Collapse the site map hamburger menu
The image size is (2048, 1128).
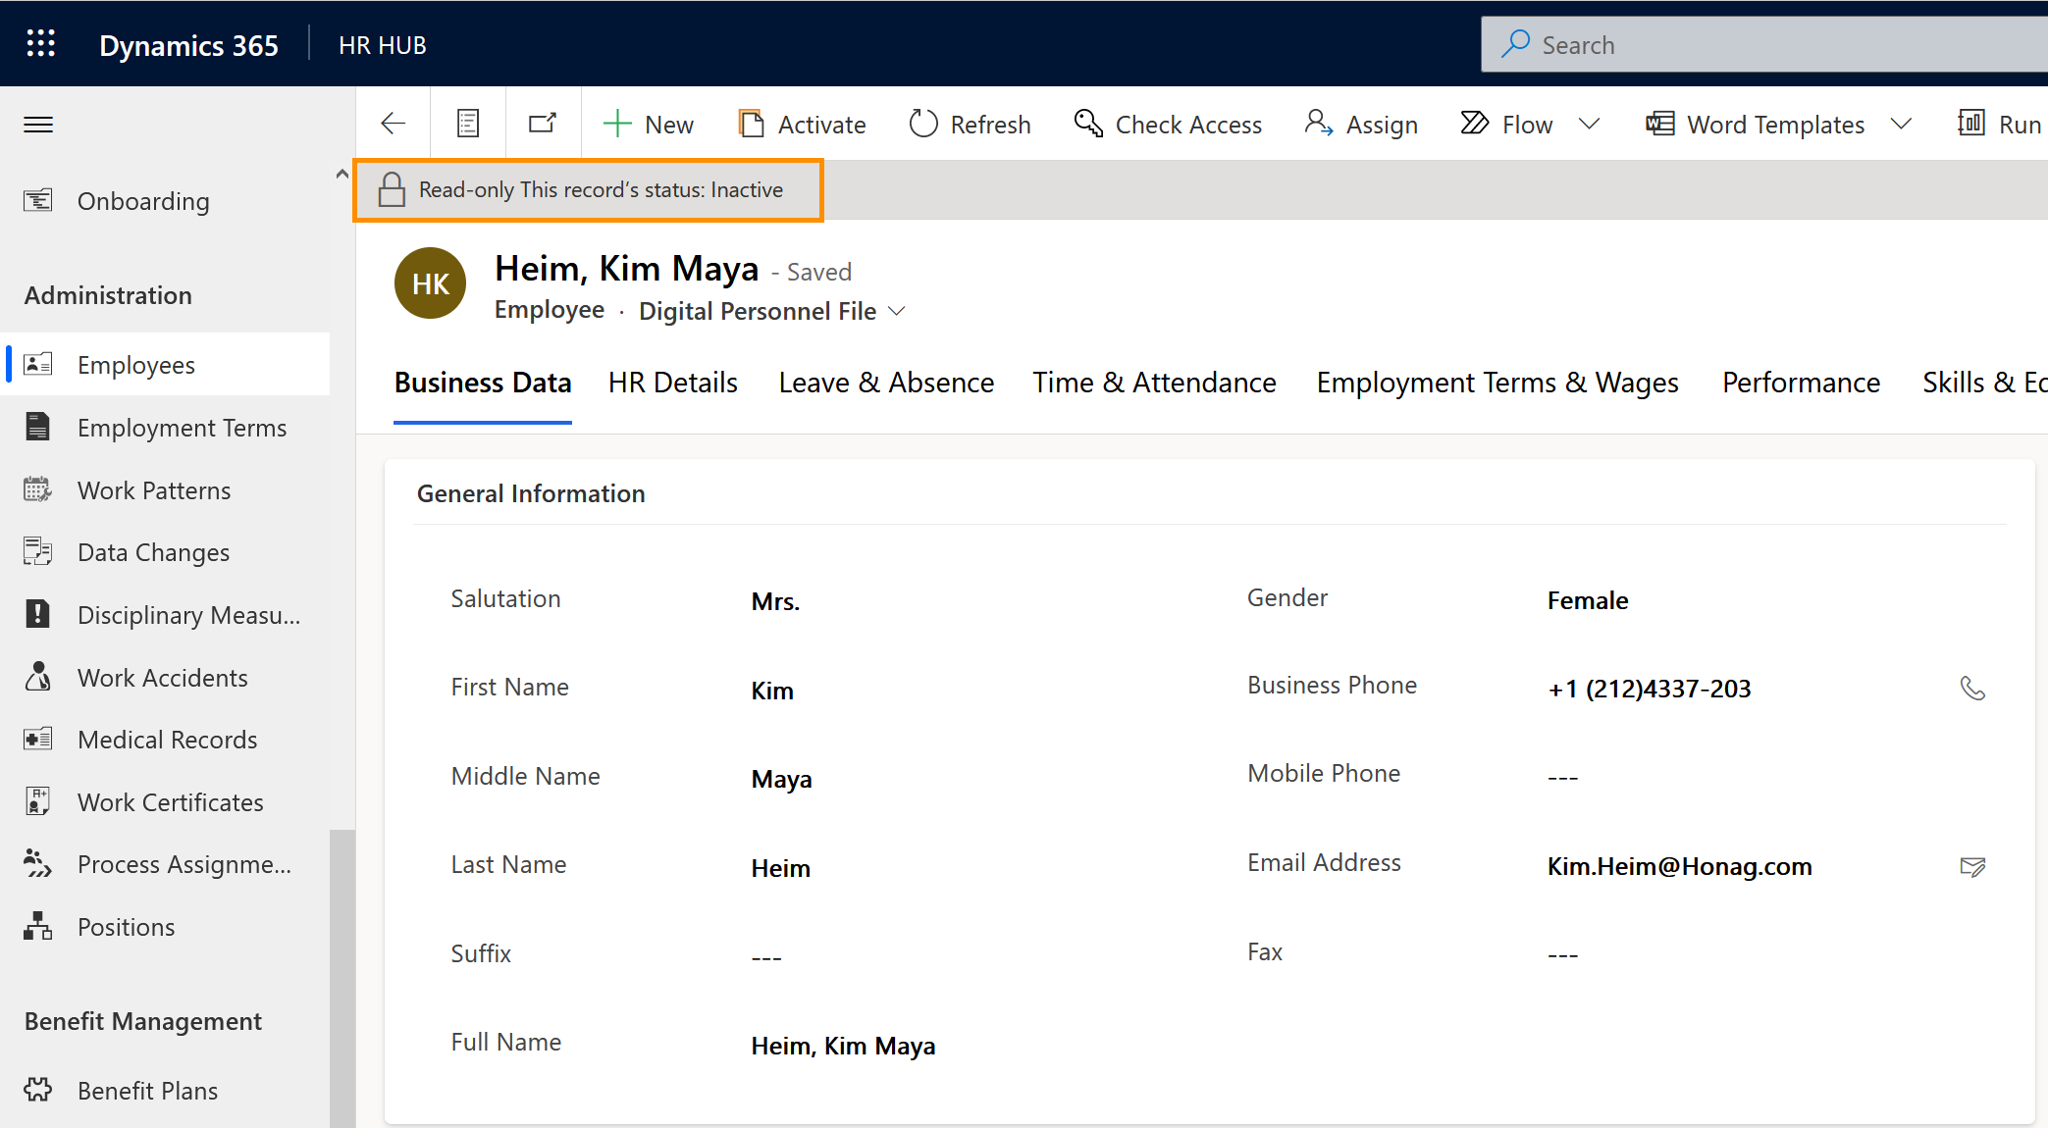[x=38, y=125]
